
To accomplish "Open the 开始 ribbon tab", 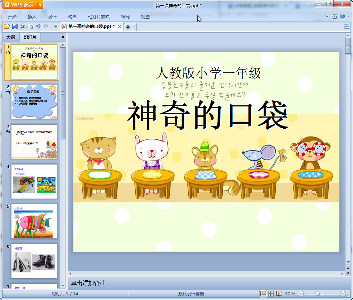I will [x=12, y=17].
